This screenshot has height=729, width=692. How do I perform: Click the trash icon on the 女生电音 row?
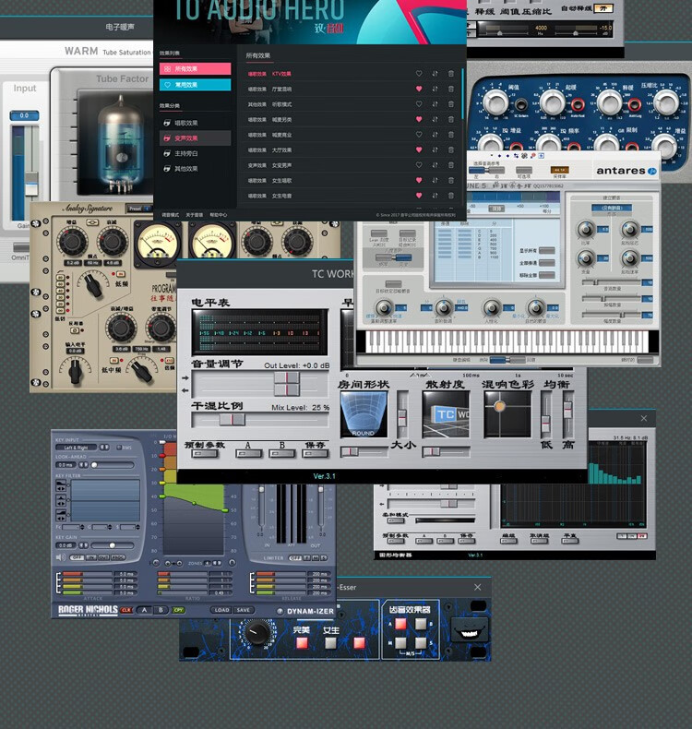(451, 196)
